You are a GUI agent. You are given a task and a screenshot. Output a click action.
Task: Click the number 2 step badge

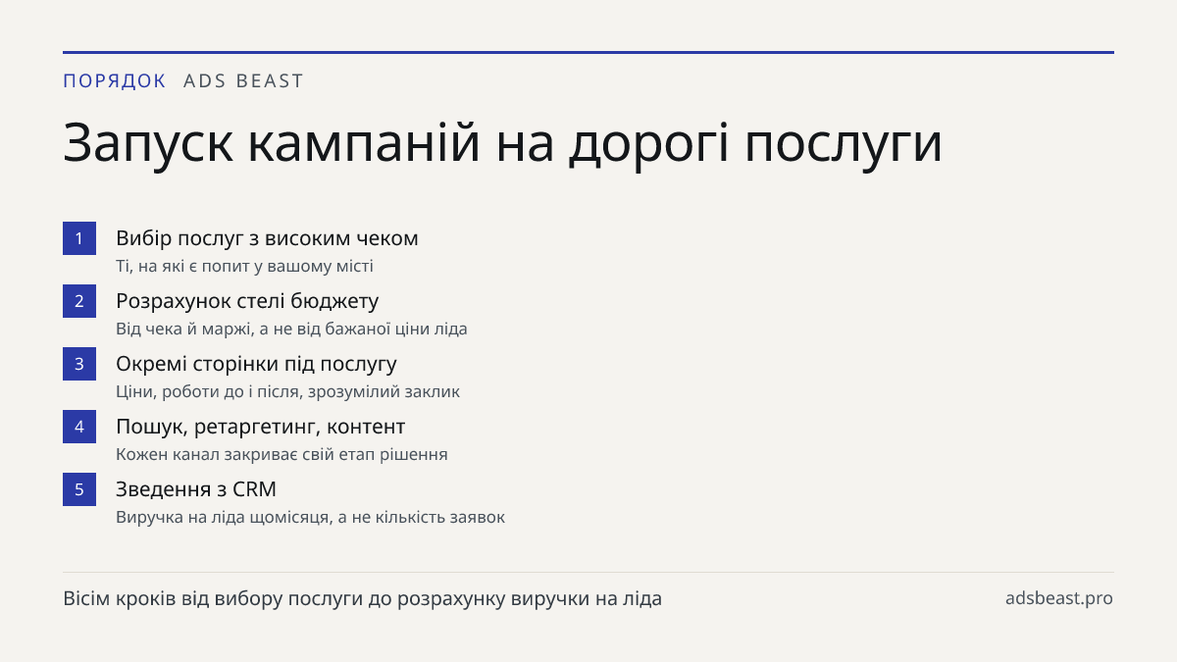tap(79, 301)
